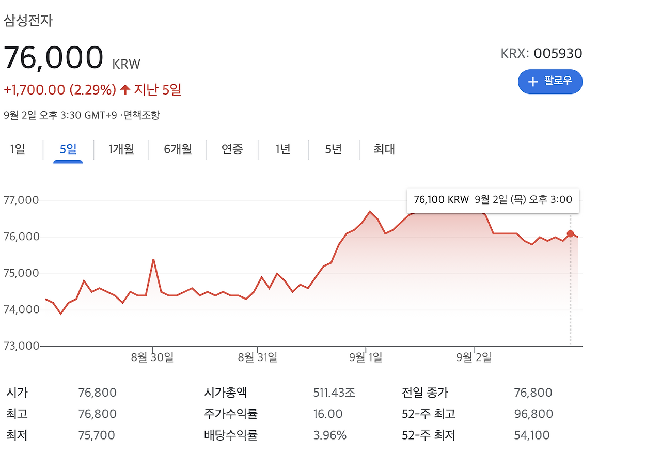Click the chart peak near 9월 1일
The height and width of the screenshot is (470, 661).
point(370,211)
